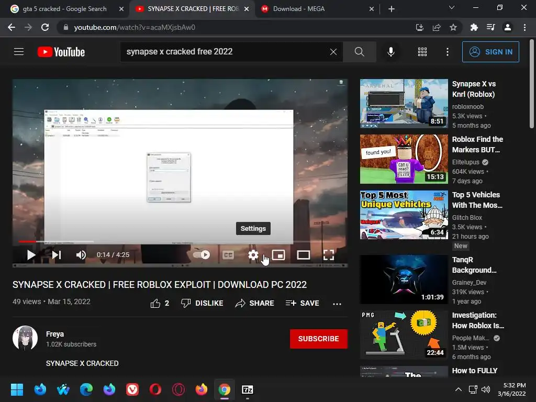Open player Settings gear
Image resolution: width=536 pixels, height=402 pixels.
(253, 255)
